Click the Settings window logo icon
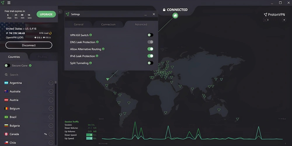Image resolution: width=292 pixels, height=146 pixels. tap(67, 14)
